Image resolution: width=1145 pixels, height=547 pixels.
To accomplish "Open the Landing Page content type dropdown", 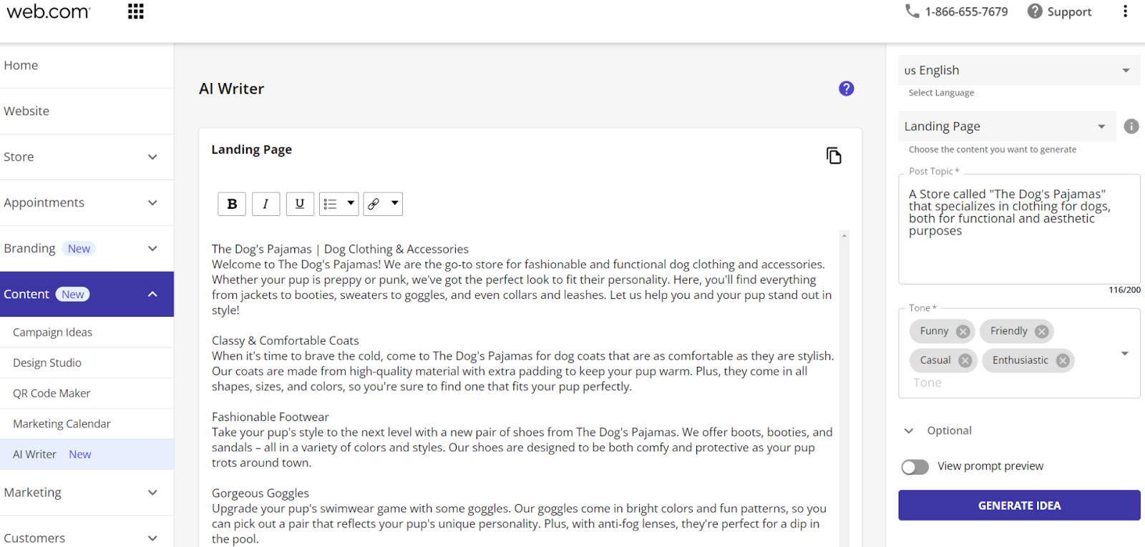I will point(1007,127).
